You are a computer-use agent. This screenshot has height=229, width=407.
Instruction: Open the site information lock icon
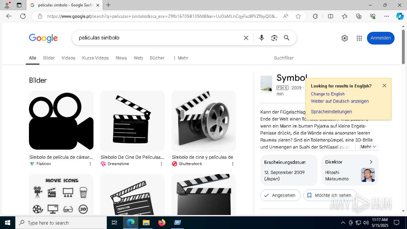tap(40, 16)
